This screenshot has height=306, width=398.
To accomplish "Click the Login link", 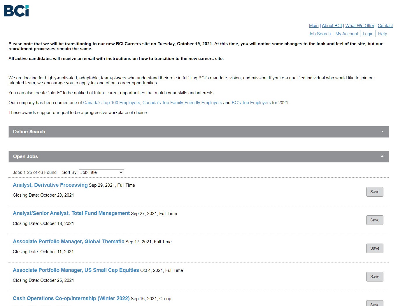I will click(368, 34).
